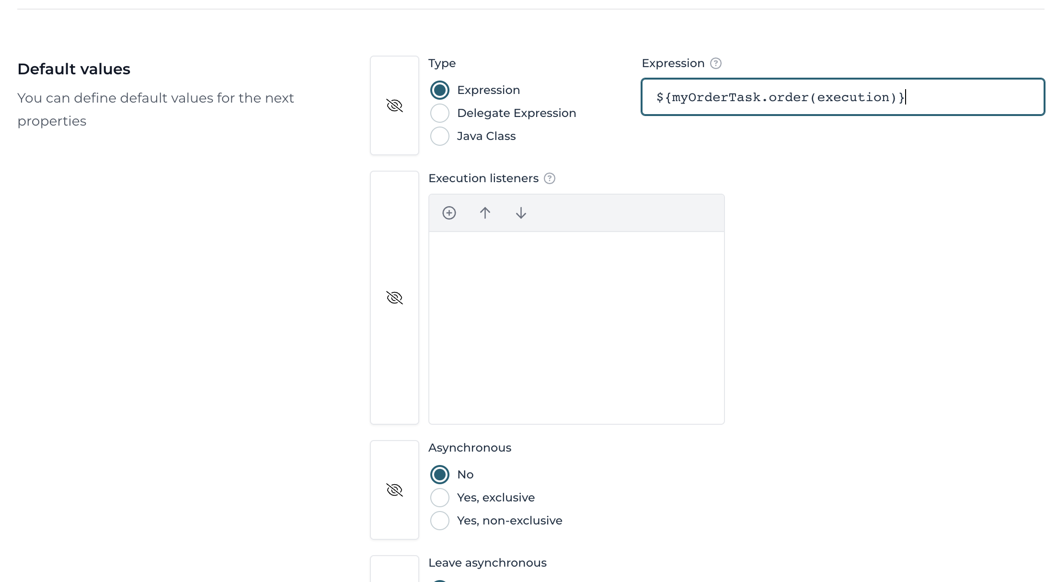
Task: Click inside the Expression input field
Action: pyautogui.click(x=842, y=97)
